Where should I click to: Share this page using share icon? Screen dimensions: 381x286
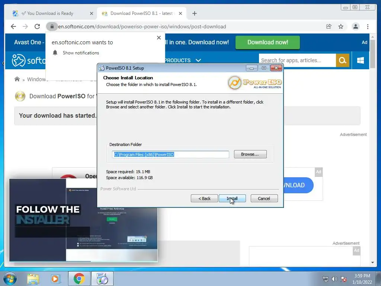click(x=329, y=26)
